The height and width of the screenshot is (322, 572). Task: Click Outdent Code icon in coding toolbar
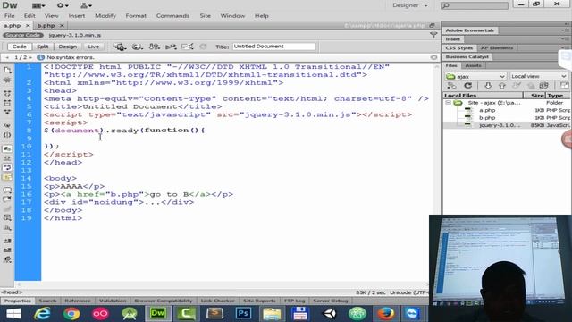pos(7,250)
